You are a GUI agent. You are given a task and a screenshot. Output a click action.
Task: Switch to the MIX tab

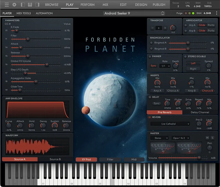click(x=105, y=5)
